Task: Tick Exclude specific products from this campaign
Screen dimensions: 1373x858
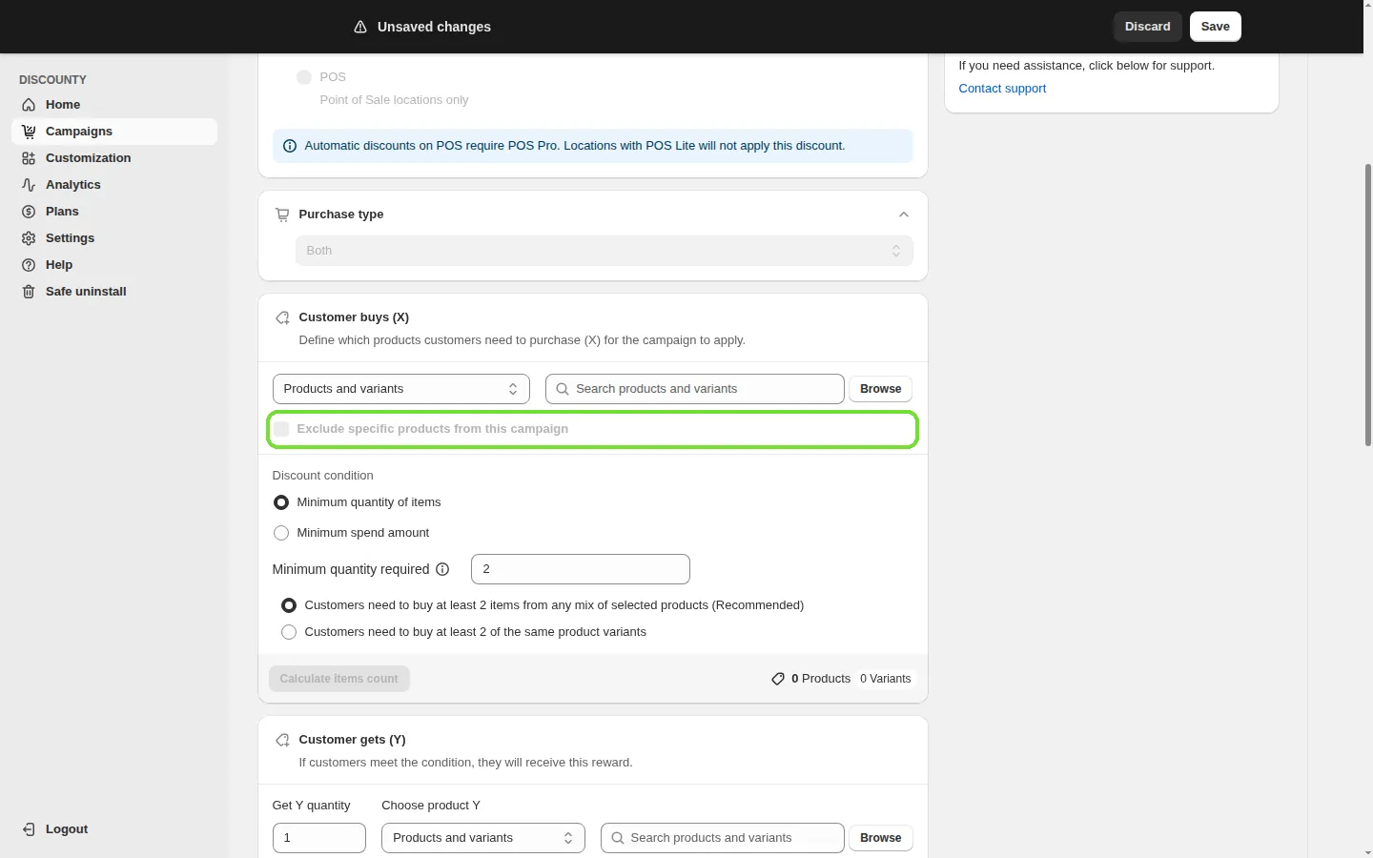Action: click(x=281, y=429)
